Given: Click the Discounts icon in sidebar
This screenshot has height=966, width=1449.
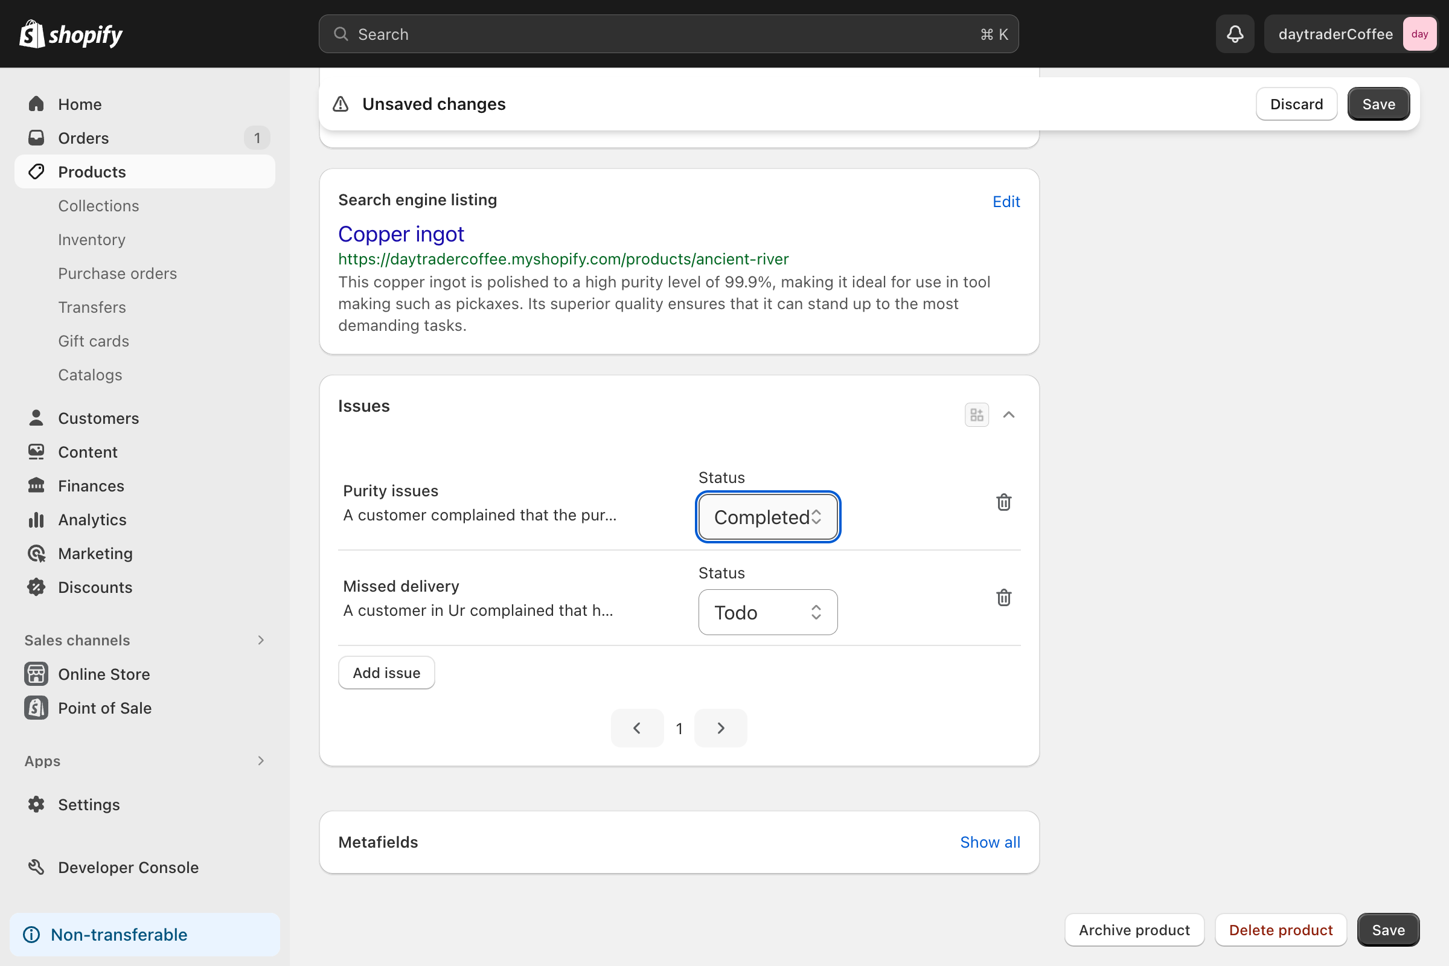Looking at the screenshot, I should click(36, 586).
